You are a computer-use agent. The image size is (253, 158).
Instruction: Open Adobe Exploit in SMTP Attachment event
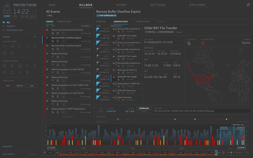tap(68, 110)
